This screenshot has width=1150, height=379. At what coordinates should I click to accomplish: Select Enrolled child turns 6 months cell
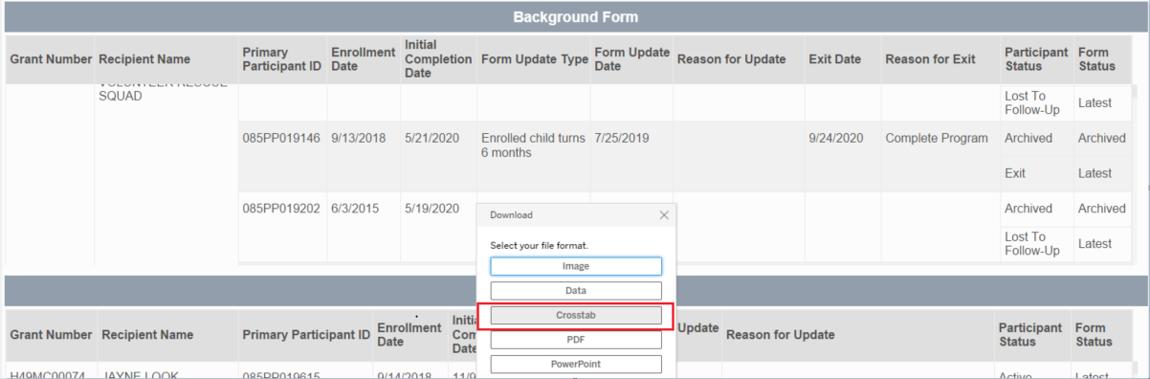coord(533,145)
